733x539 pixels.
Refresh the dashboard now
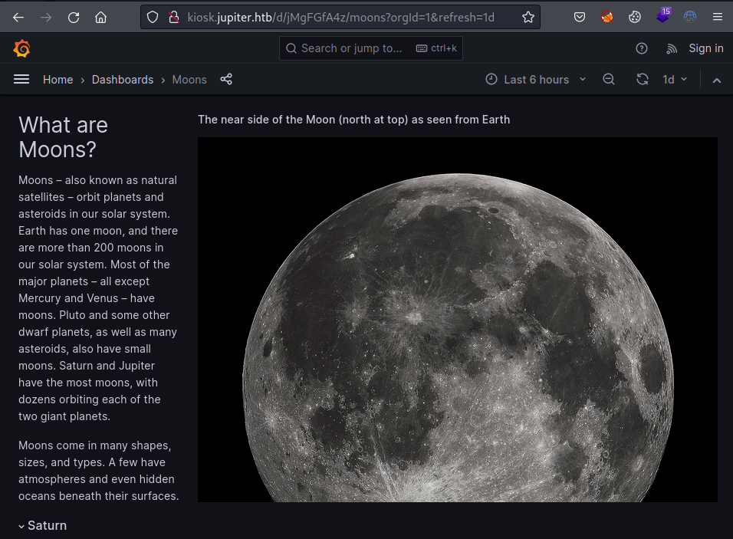tap(643, 80)
